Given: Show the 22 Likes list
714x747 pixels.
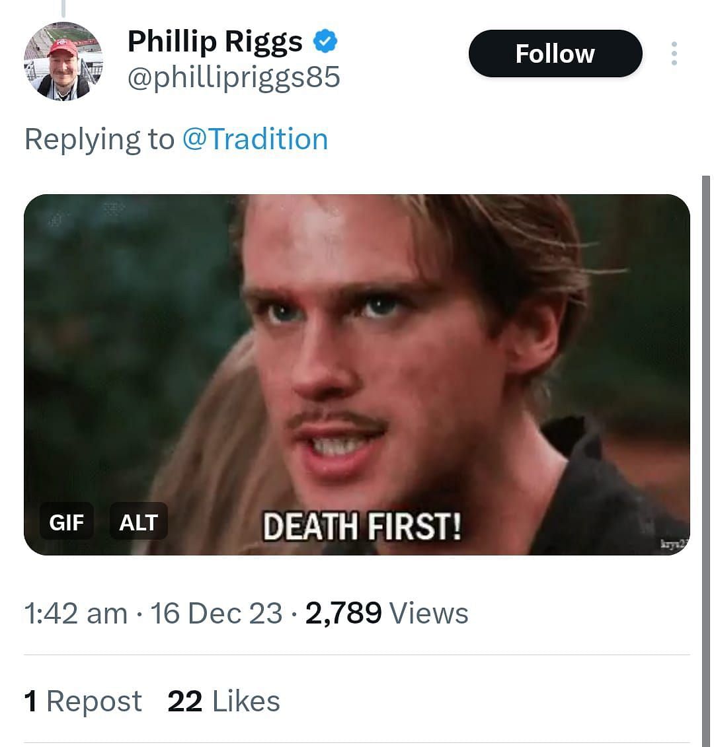Looking at the screenshot, I should coord(223,701).
